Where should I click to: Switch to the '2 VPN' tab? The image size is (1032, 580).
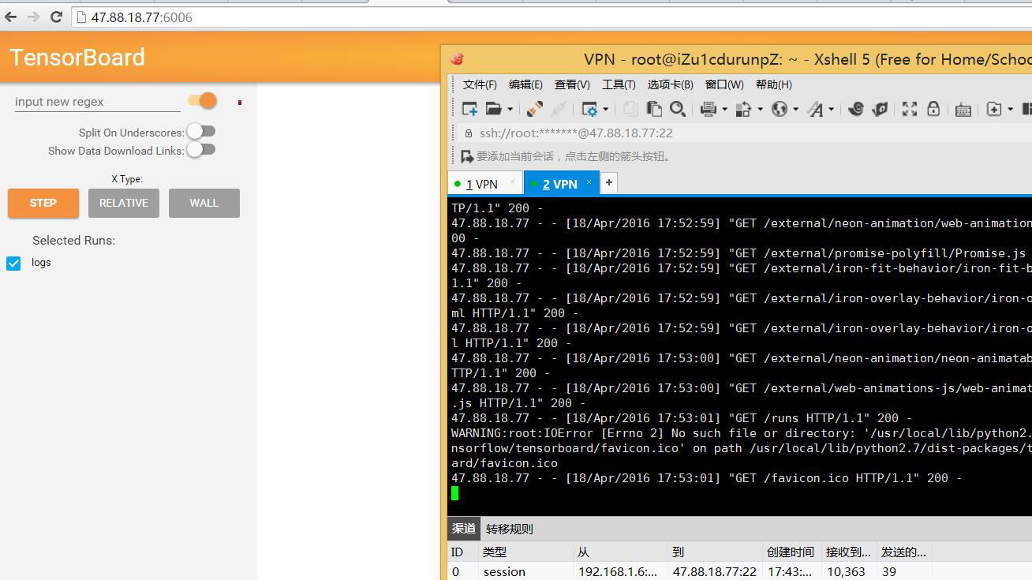click(x=560, y=184)
